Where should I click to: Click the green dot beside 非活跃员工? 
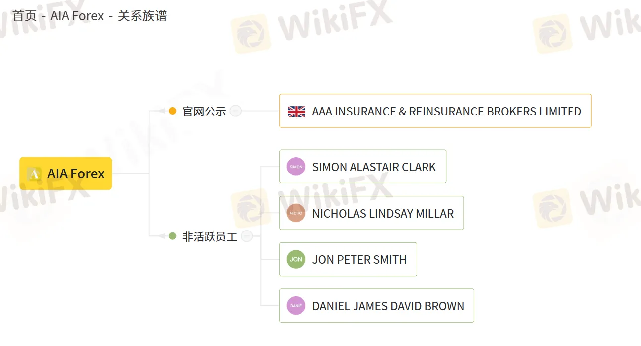point(173,236)
